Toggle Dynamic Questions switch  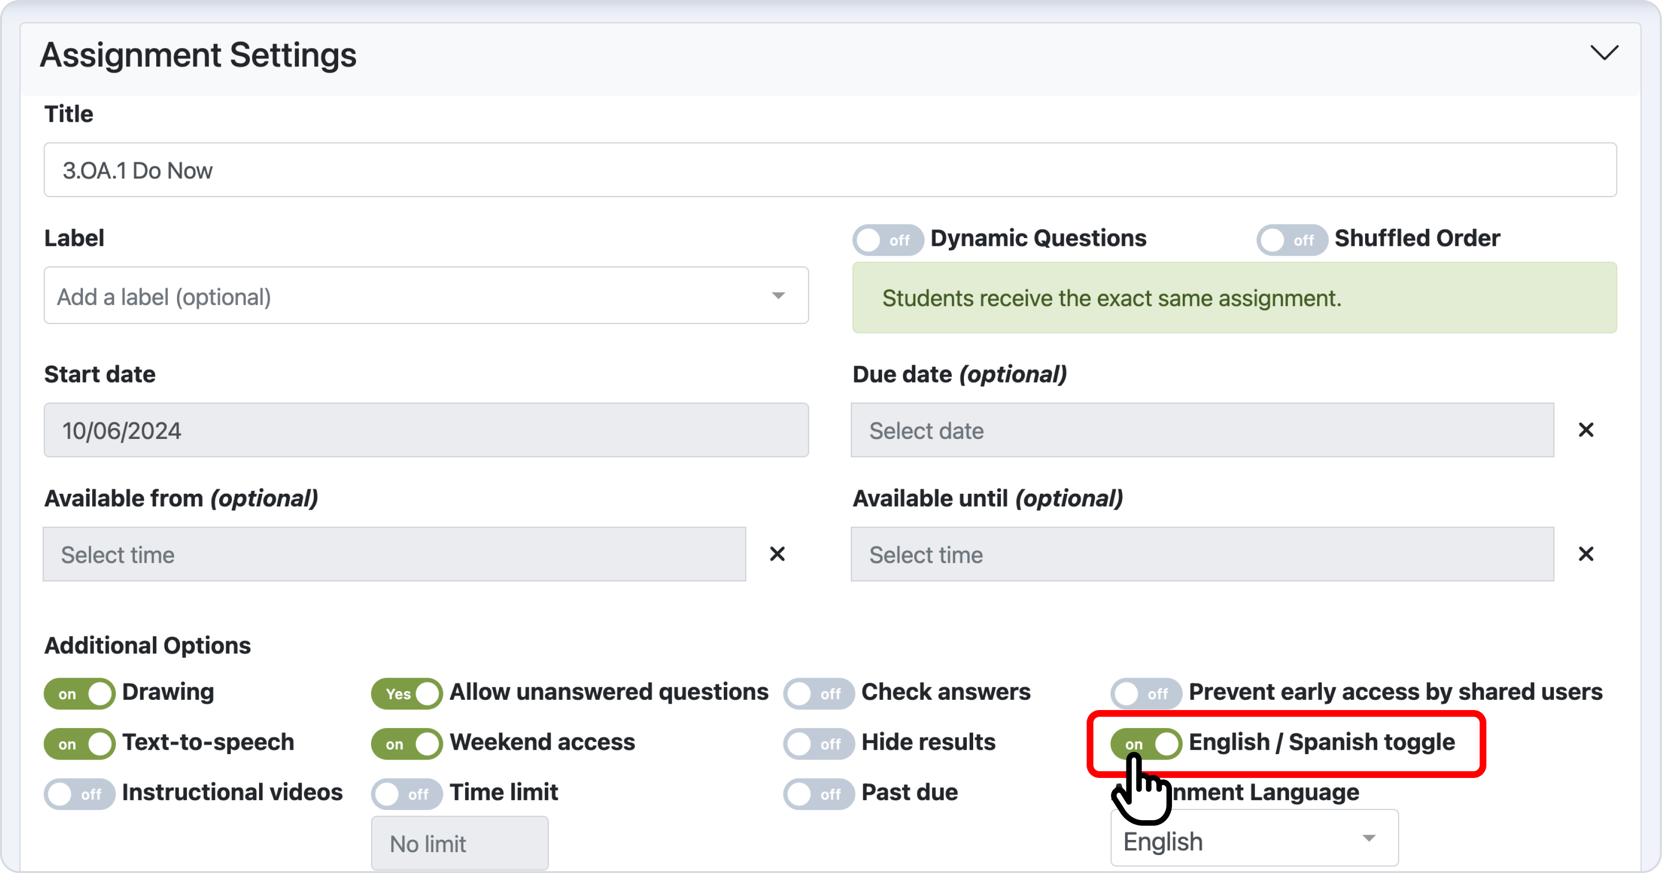pyautogui.click(x=888, y=240)
